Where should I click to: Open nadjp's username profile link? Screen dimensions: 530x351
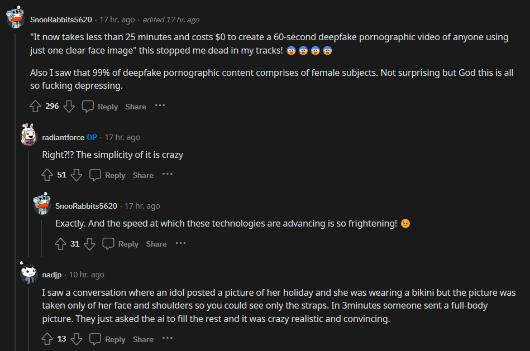coord(52,275)
